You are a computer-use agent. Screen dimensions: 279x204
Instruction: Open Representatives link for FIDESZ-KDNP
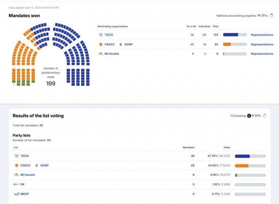262,44
